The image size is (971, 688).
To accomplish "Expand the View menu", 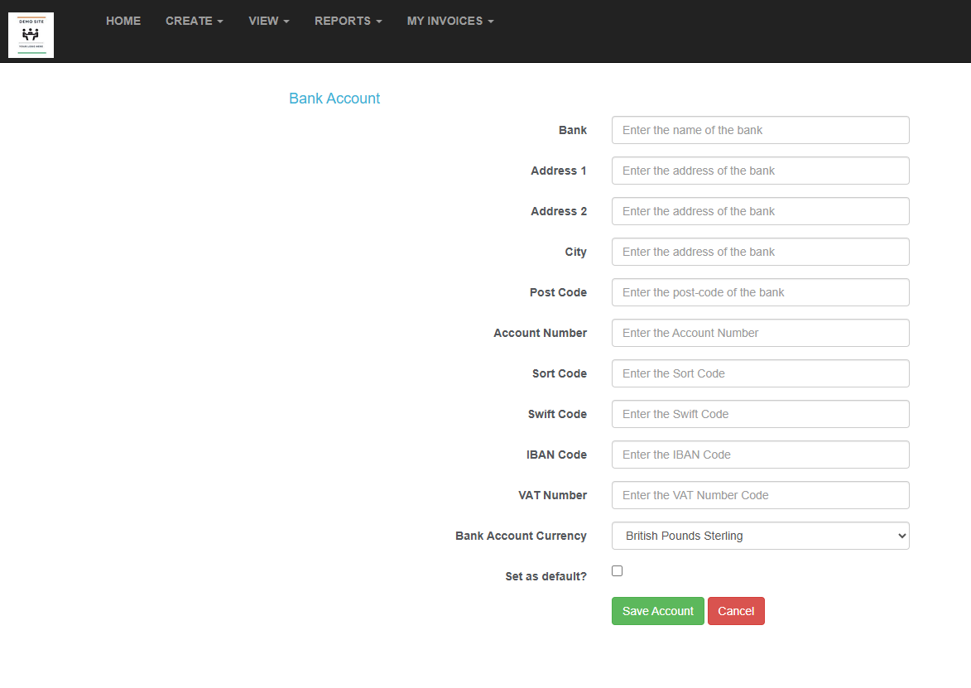I will coord(269,21).
